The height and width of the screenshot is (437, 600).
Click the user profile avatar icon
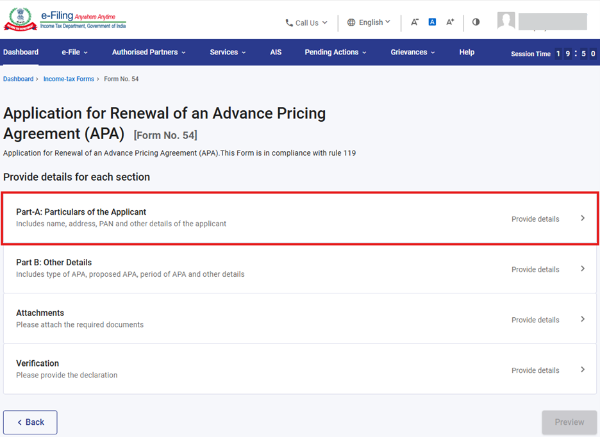(506, 21)
